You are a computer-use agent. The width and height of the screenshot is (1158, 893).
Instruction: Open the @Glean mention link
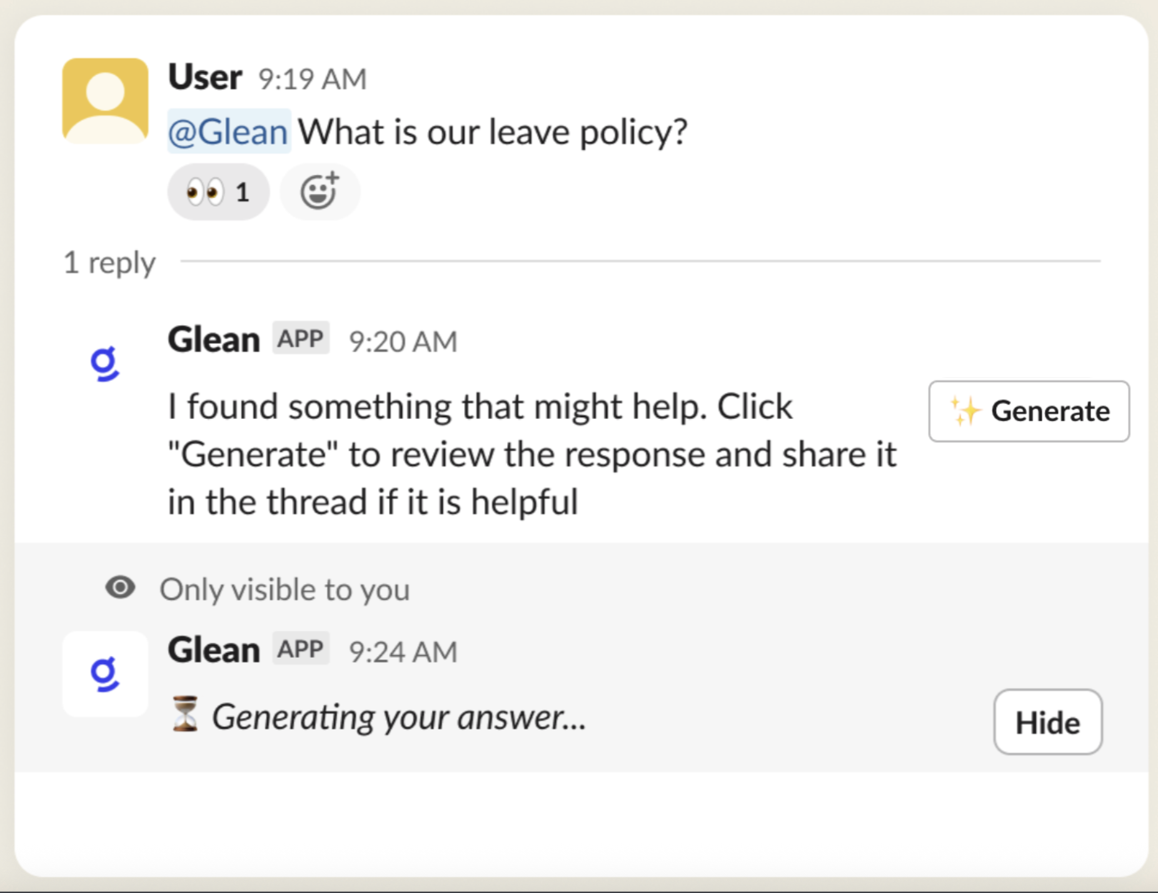(x=228, y=131)
